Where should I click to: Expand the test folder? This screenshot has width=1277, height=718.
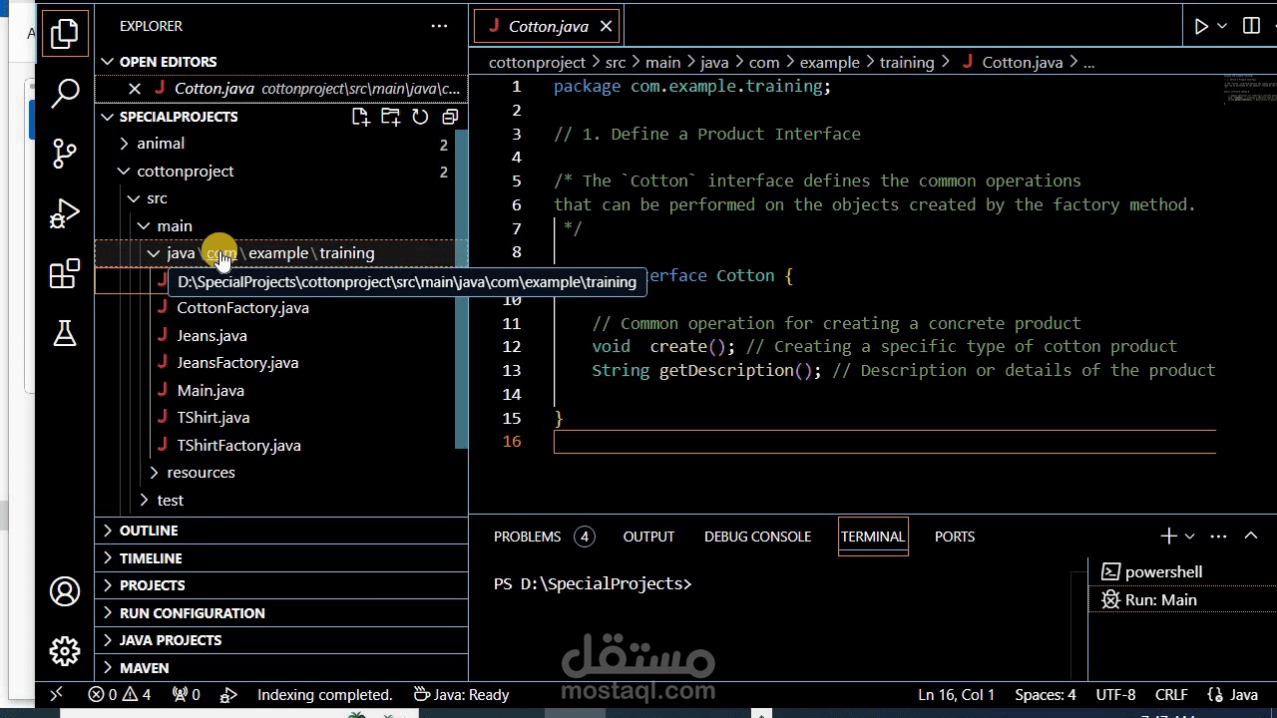pyautogui.click(x=281, y=500)
